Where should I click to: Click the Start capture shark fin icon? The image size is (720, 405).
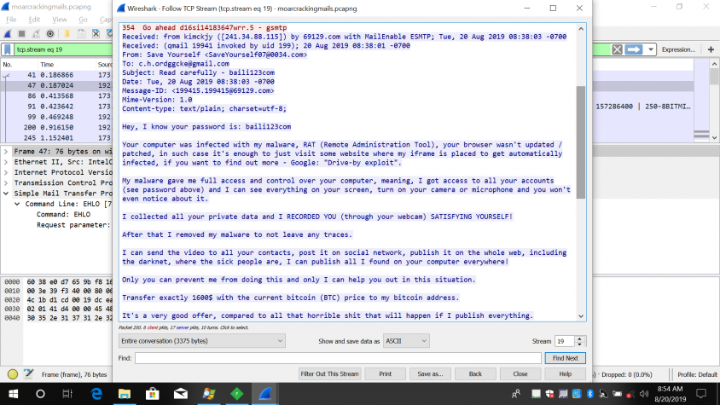pyautogui.click(x=8, y=34)
